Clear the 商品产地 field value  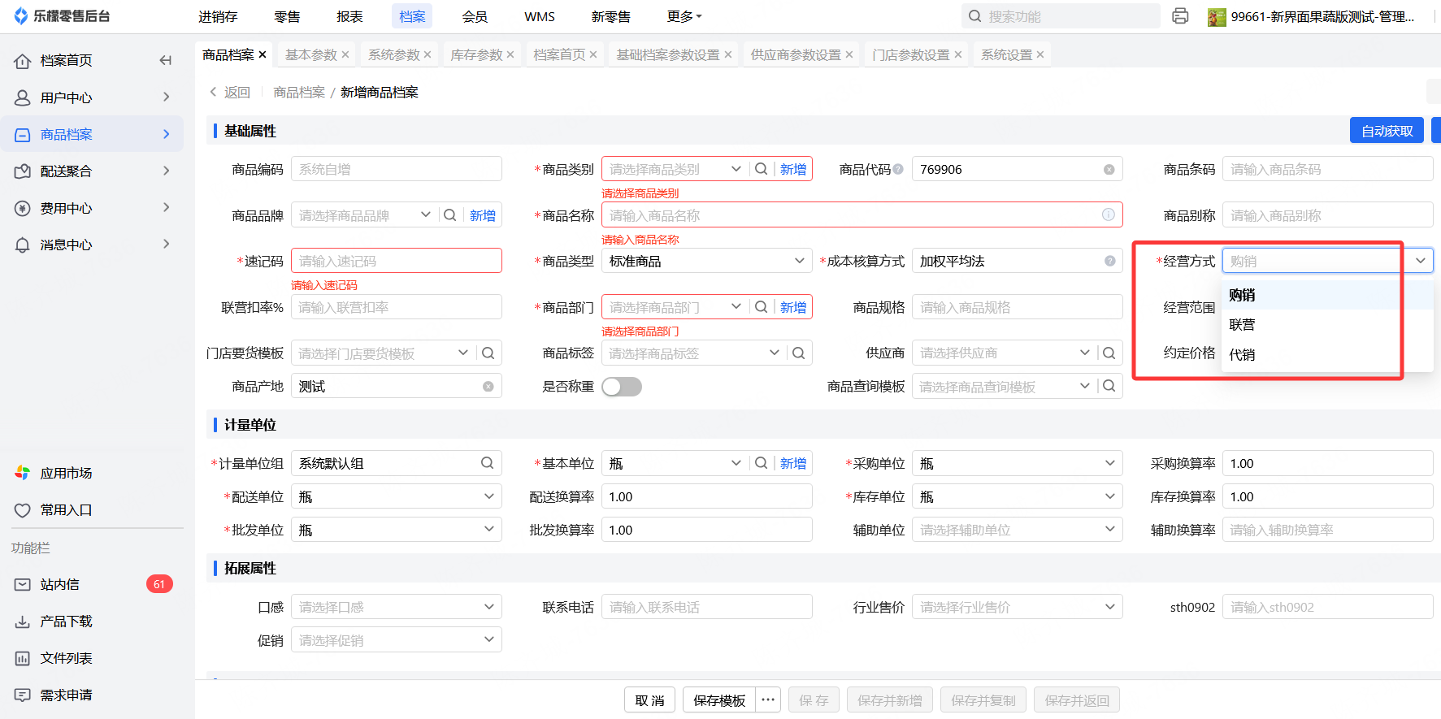(488, 387)
